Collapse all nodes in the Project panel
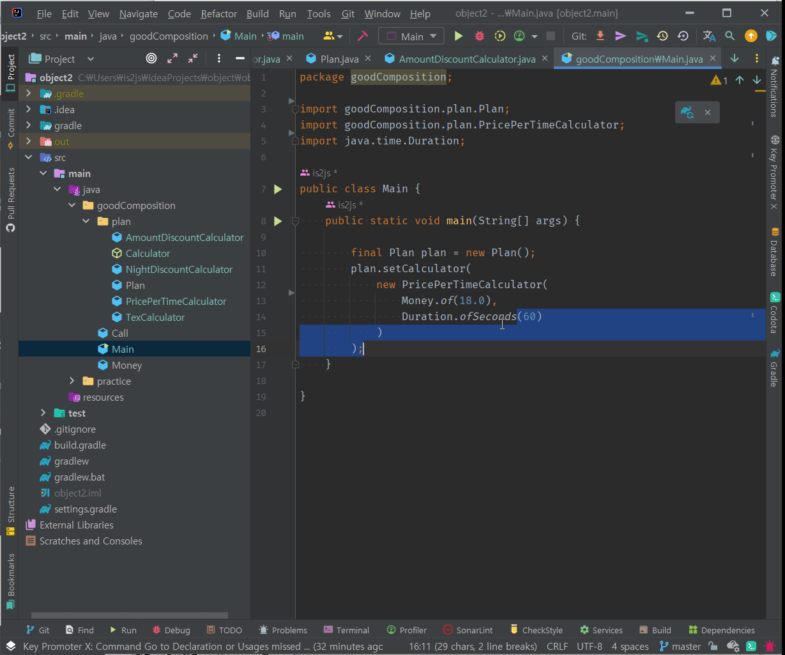This screenshot has width=785, height=655. pos(193,59)
